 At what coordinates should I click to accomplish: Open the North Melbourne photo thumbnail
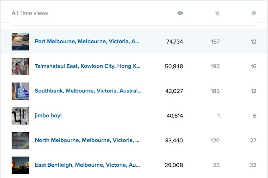click(20, 140)
